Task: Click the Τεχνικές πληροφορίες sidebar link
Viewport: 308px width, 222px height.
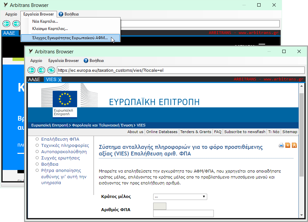Action: pyautogui.click(x=65, y=145)
